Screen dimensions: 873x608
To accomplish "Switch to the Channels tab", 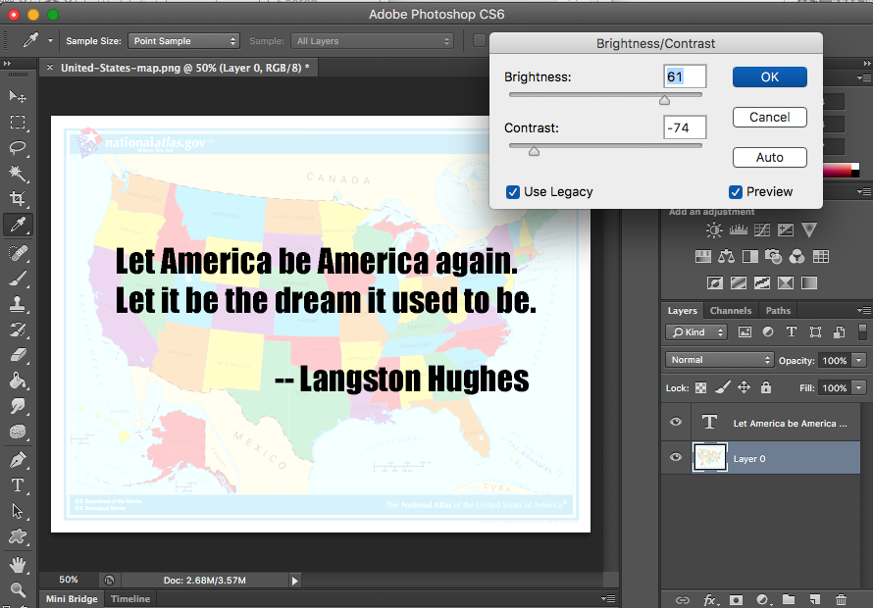I will point(730,311).
